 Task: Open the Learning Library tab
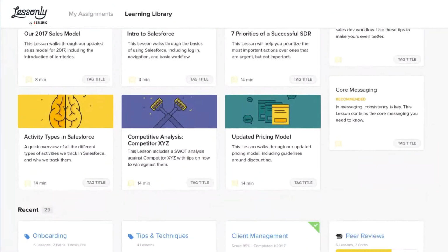(148, 14)
